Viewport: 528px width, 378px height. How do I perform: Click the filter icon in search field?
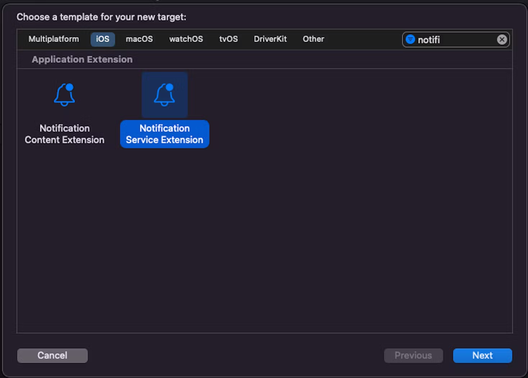click(410, 40)
